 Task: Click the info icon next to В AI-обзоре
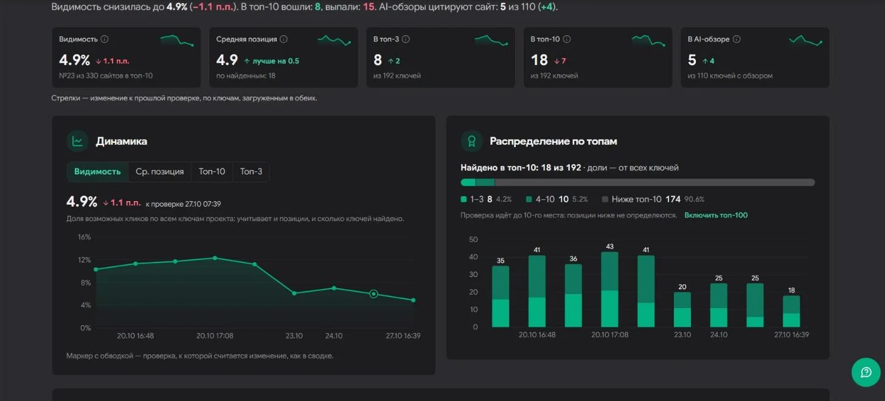click(x=737, y=39)
